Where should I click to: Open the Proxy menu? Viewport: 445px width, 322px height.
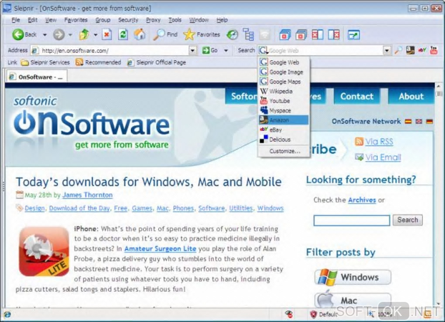(153, 20)
